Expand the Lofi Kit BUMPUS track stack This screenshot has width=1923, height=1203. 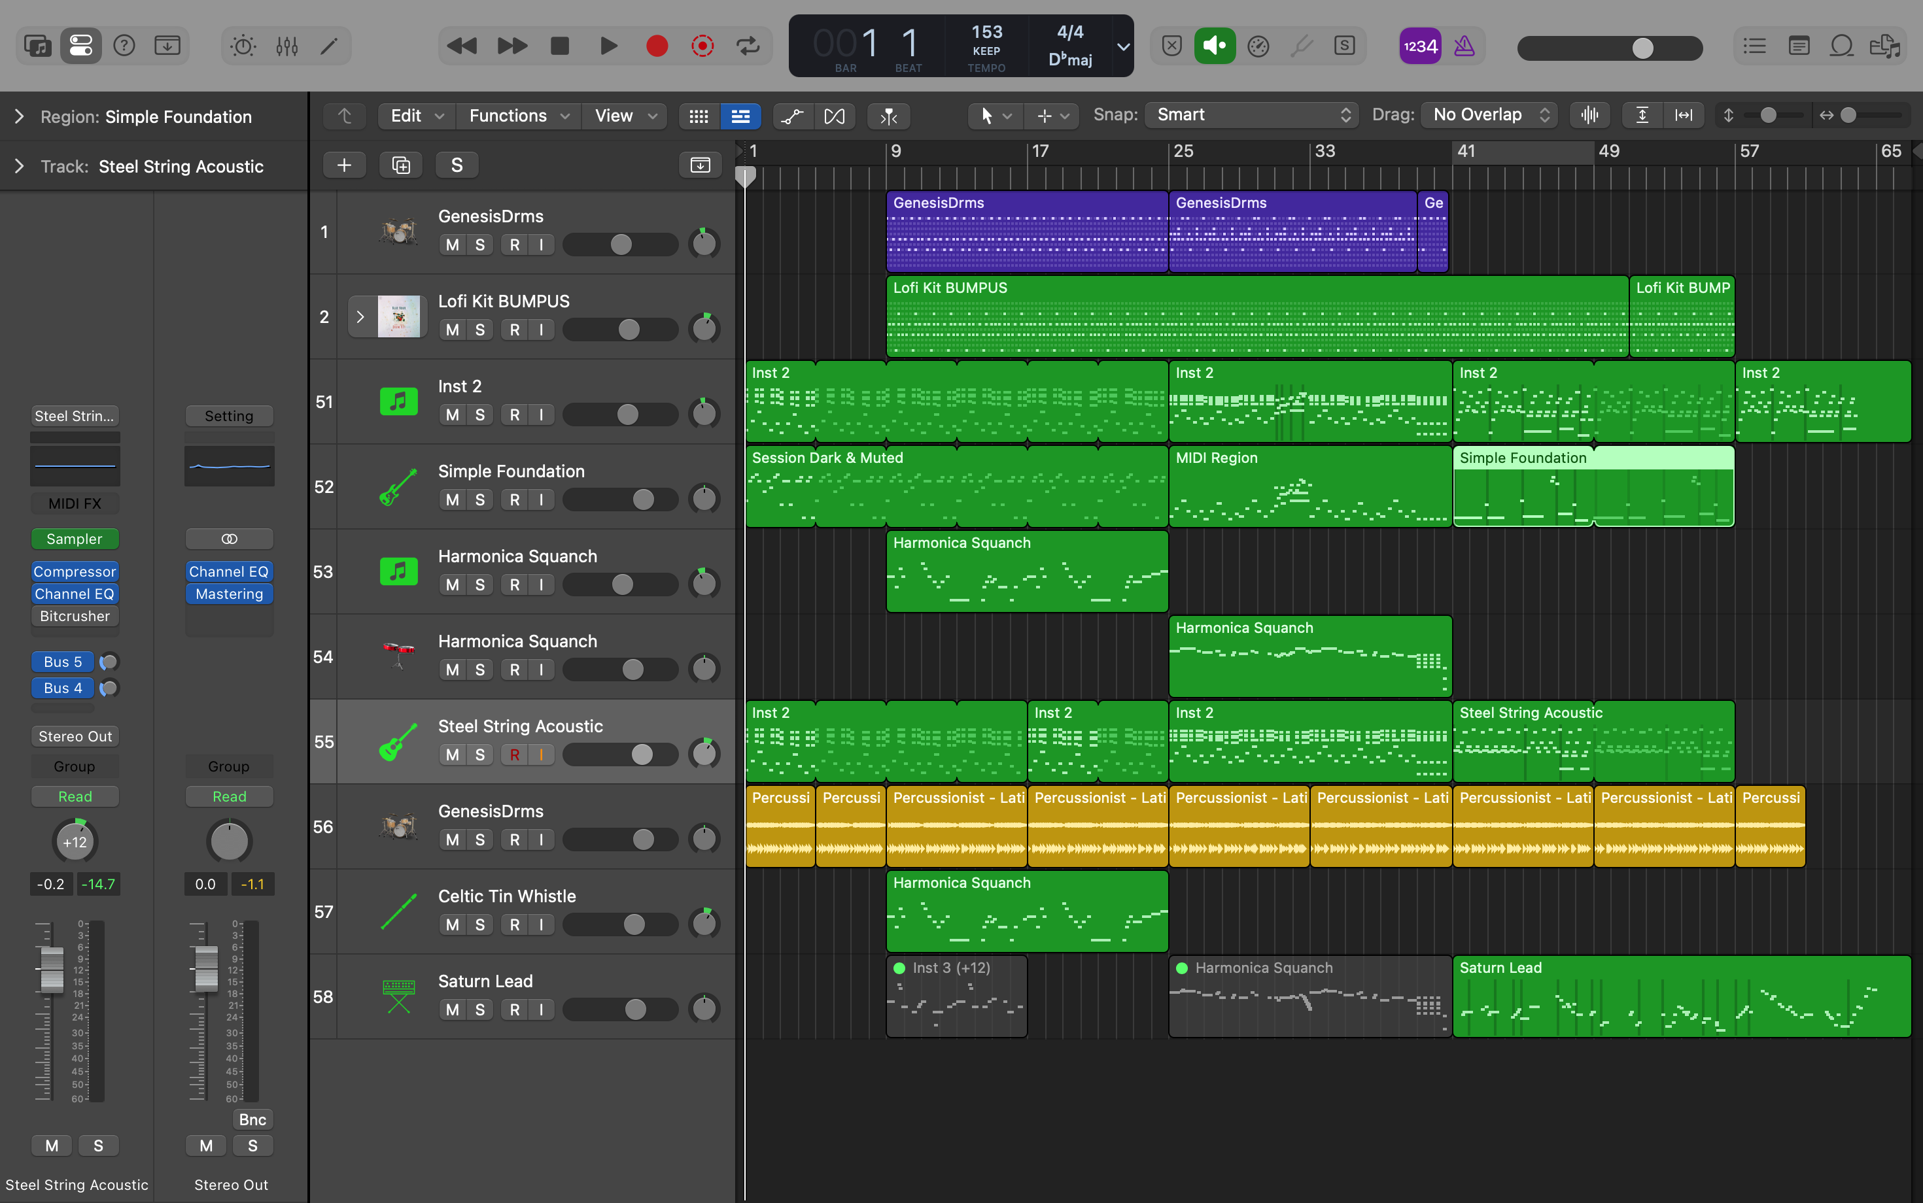click(x=360, y=316)
